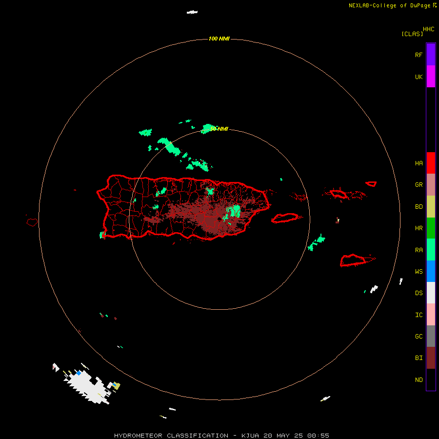Click the '100 NMI' range ring label
Screen dimensions: 439x439
click(219, 39)
